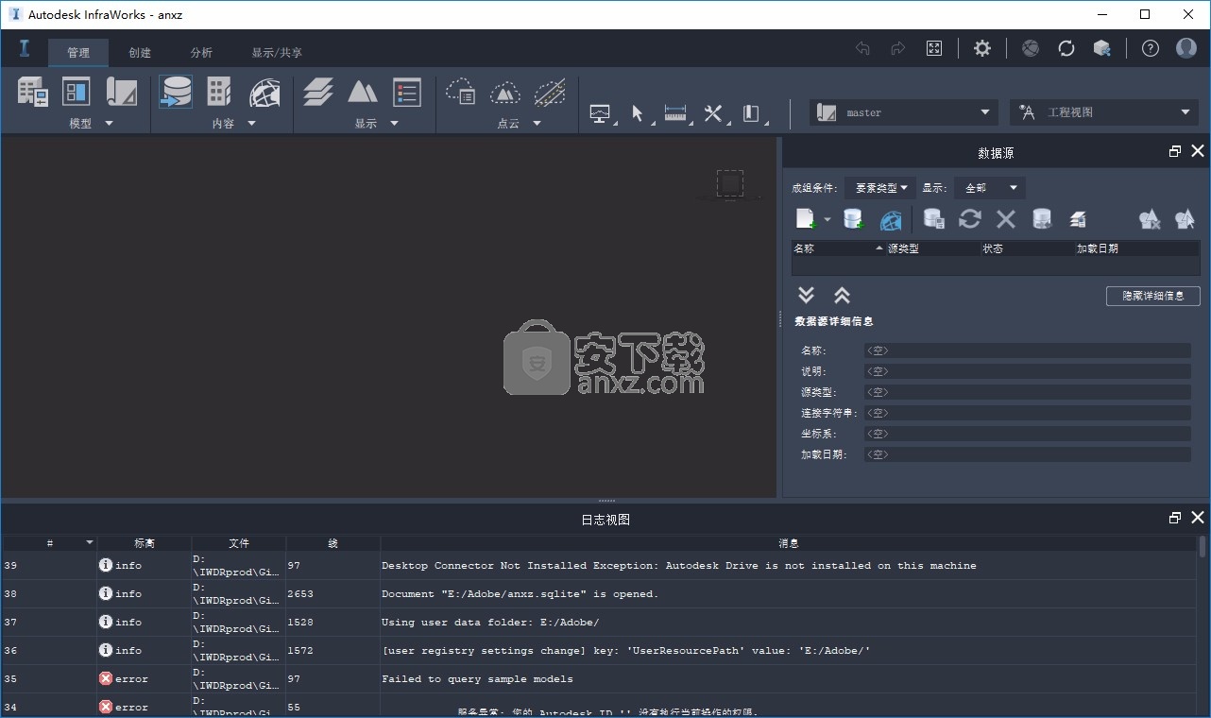This screenshot has width=1211, height=718.
Task: Open the help question mark icon
Action: pyautogui.click(x=1151, y=48)
